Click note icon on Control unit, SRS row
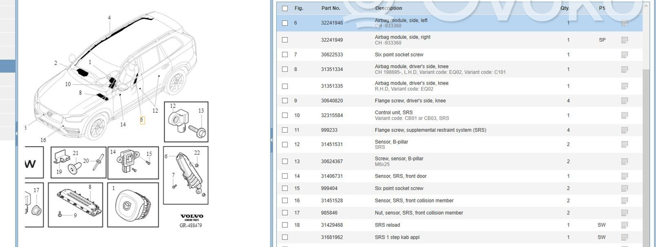Screen dimensions: 656x247 [x=624, y=115]
